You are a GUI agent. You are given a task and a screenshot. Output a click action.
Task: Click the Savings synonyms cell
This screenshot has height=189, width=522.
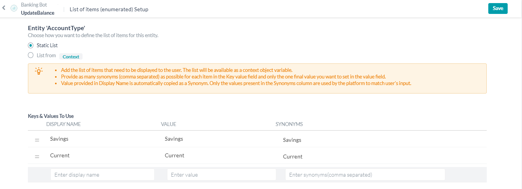[x=292, y=140]
